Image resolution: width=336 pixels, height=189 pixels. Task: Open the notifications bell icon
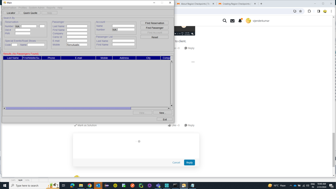point(240,21)
